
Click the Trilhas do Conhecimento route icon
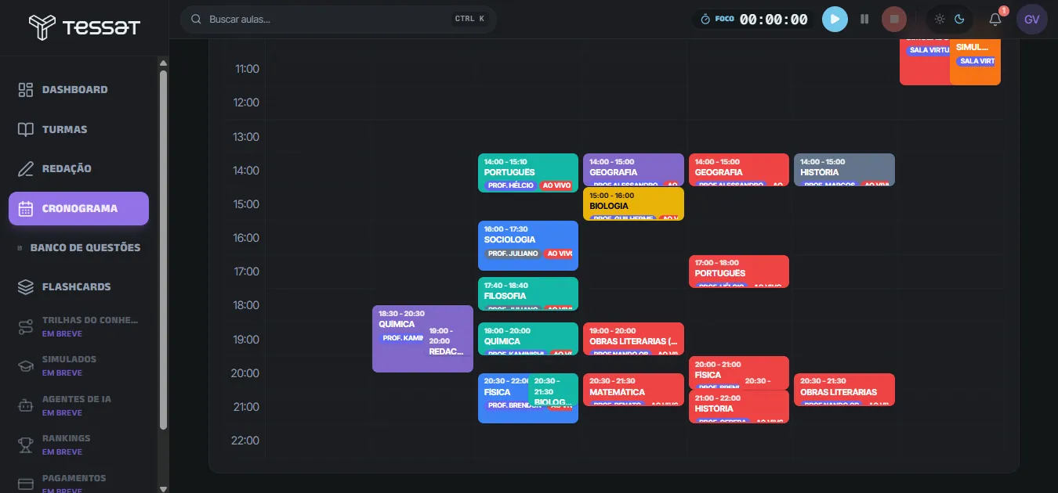[25, 326]
